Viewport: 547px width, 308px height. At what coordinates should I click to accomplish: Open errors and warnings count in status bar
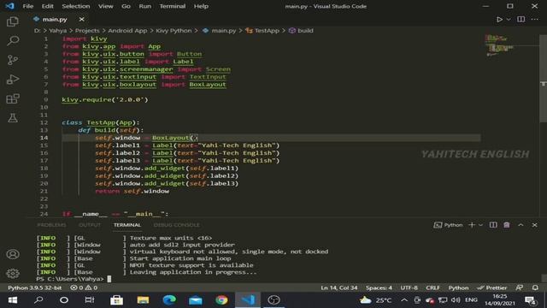pos(84,287)
